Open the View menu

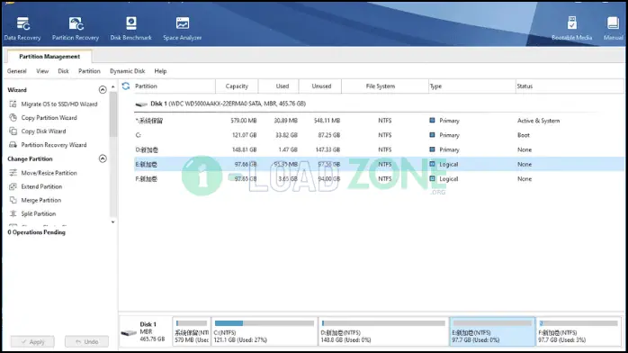coord(42,71)
